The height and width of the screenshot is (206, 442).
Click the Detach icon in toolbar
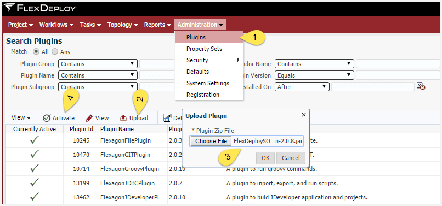(167, 118)
